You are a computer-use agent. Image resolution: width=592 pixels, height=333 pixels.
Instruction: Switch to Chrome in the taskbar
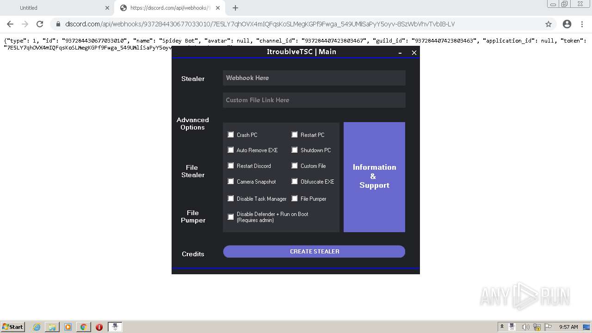(83, 327)
